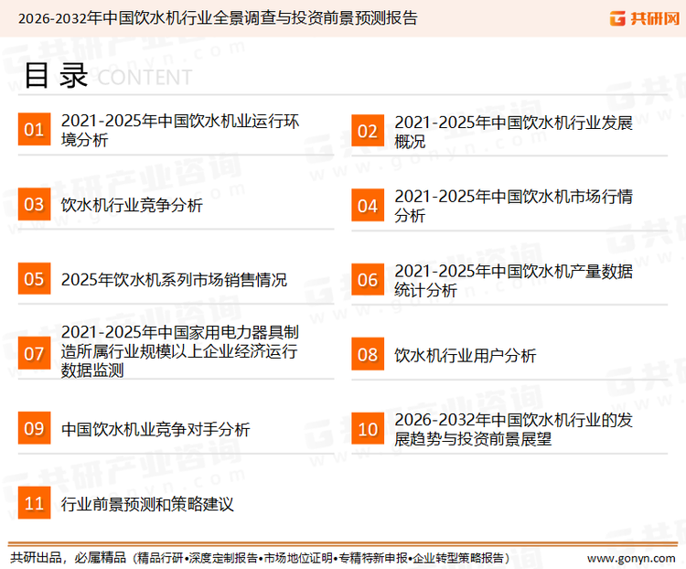Click the orange 10 number box
This screenshot has width=686, height=569.
[x=368, y=428]
